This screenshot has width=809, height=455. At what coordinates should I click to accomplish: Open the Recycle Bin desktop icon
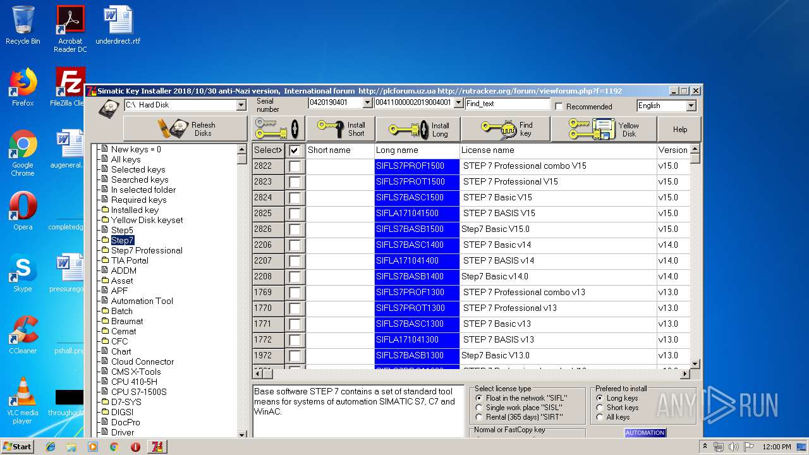(23, 25)
